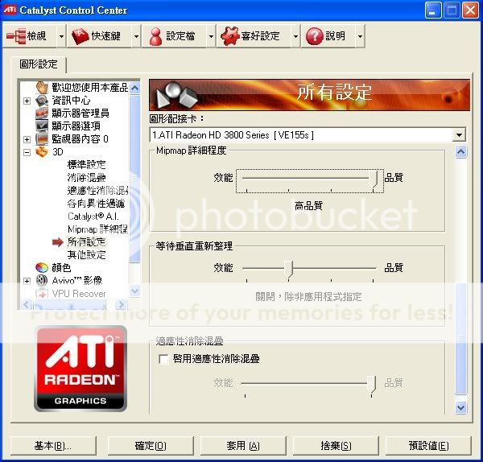Click the VPU Recover tree label
The width and height of the screenshot is (483, 462).
click(x=79, y=294)
